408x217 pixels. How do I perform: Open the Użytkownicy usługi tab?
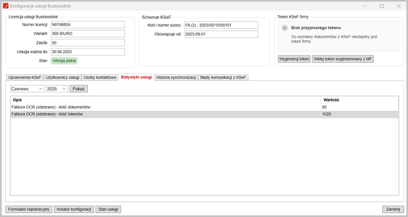click(x=63, y=77)
